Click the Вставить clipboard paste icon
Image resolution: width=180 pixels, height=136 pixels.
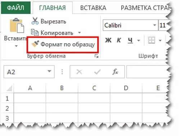coord(17,25)
